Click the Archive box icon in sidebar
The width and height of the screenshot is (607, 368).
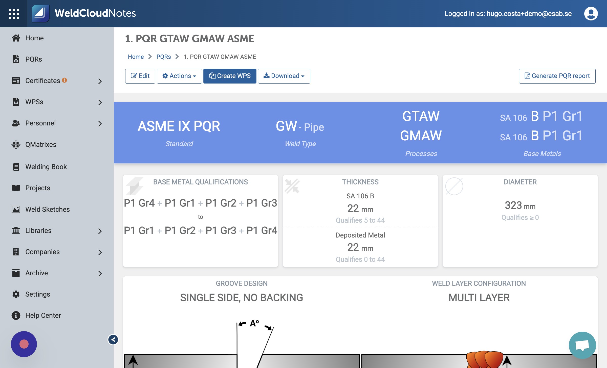pyautogui.click(x=16, y=273)
